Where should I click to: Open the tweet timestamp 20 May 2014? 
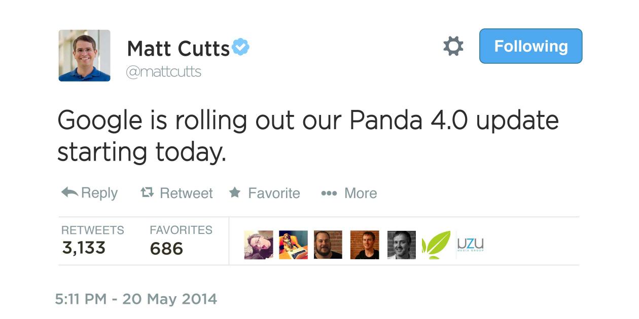pos(136,299)
